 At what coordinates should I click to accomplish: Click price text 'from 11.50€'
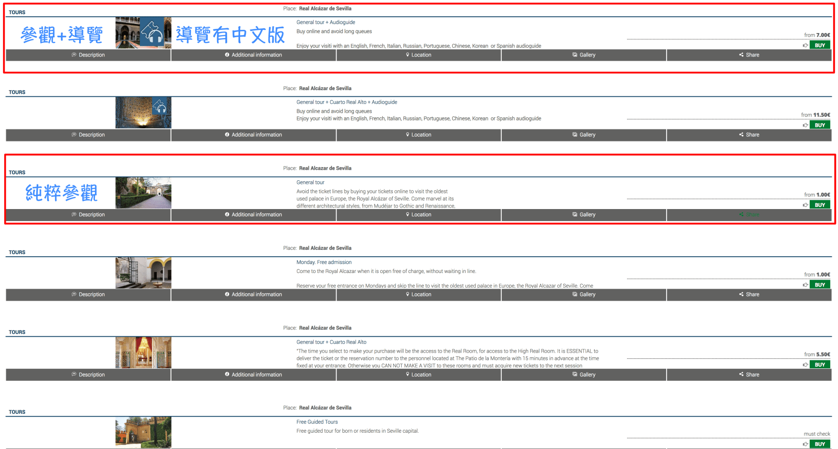815,115
